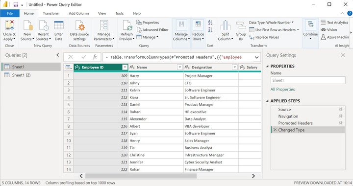Open the New Source icon

coord(28,25)
